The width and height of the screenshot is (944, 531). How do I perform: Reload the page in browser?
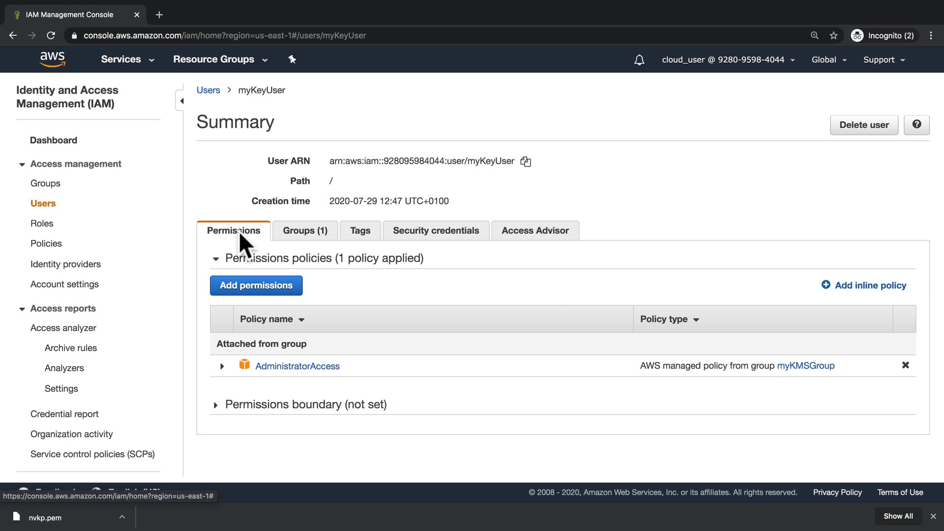click(x=51, y=35)
